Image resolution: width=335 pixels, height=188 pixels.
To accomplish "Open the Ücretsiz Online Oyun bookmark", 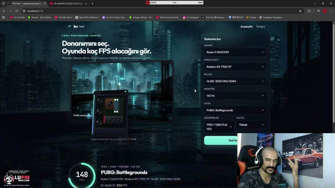I will click(114, 17).
